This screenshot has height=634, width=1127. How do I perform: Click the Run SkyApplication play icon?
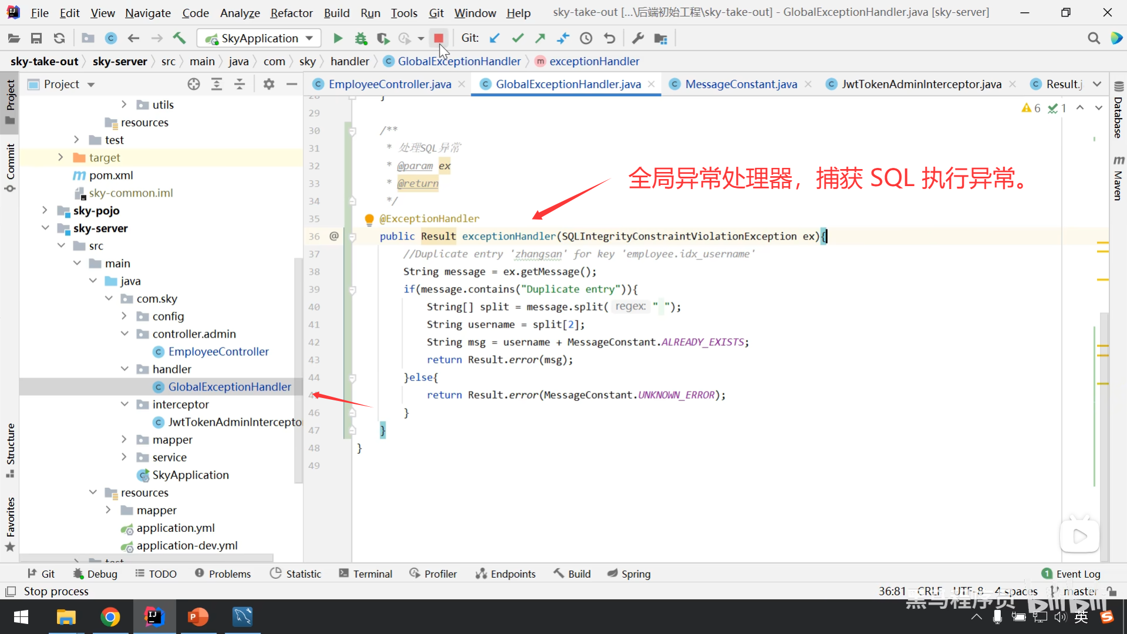338,38
